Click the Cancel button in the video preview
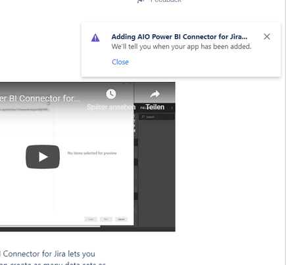Viewport: 286px width, 265px height. coord(121,219)
